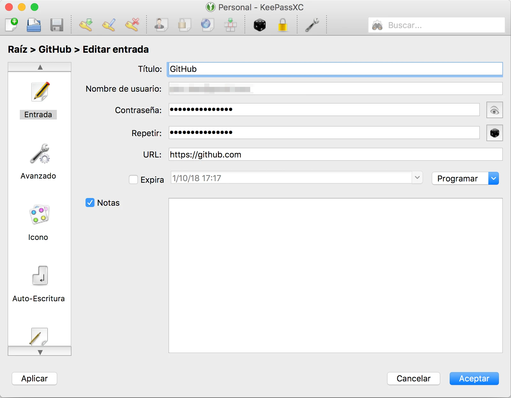The height and width of the screenshot is (398, 511).
Task: Click the new database toolbar icon
Action: click(x=12, y=25)
